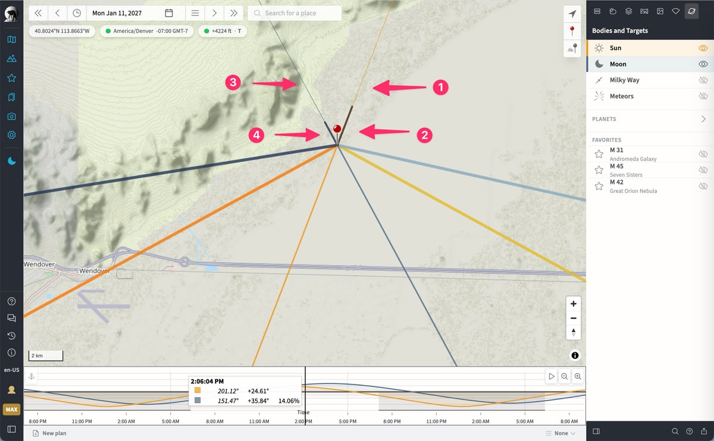Viewport: 714px width, 441px height.
Task: Go to the previous day arrow
Action: (57, 13)
